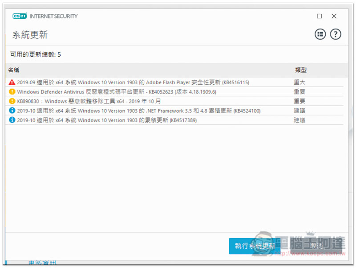Viewport: 356px width, 268px height.
Task: Click the 取消 button
Action: (316, 246)
